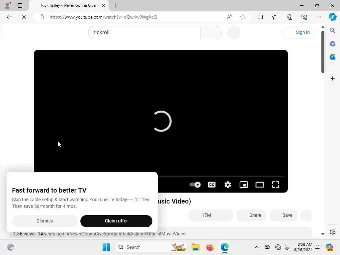Click the scroll down arrow
This screenshot has width=340, height=255.
coord(323,234)
